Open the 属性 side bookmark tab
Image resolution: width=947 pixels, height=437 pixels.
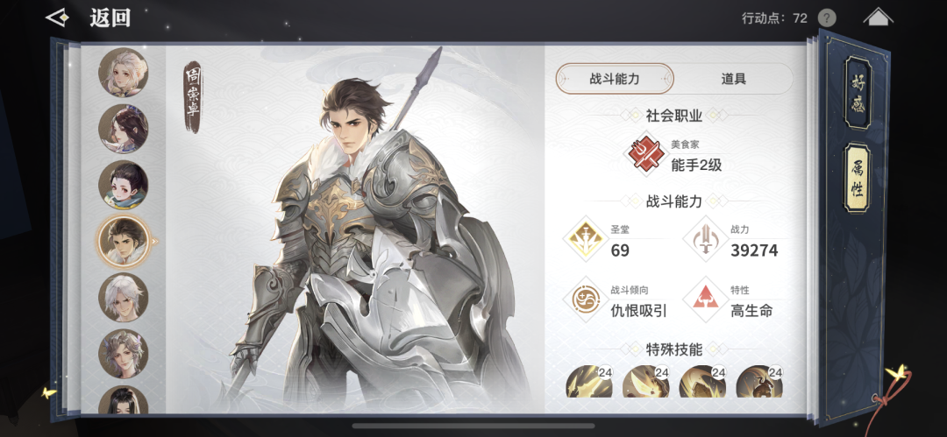click(x=857, y=178)
